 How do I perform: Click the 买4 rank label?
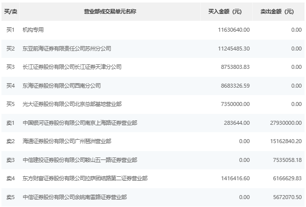point(10,86)
